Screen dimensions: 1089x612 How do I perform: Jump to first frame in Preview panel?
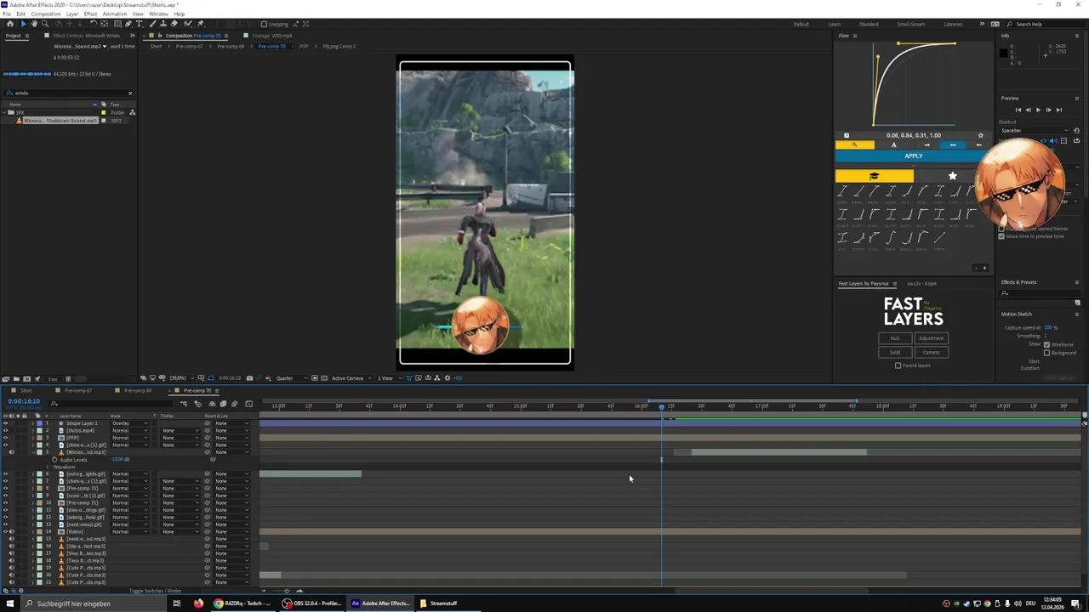[x=1018, y=110]
